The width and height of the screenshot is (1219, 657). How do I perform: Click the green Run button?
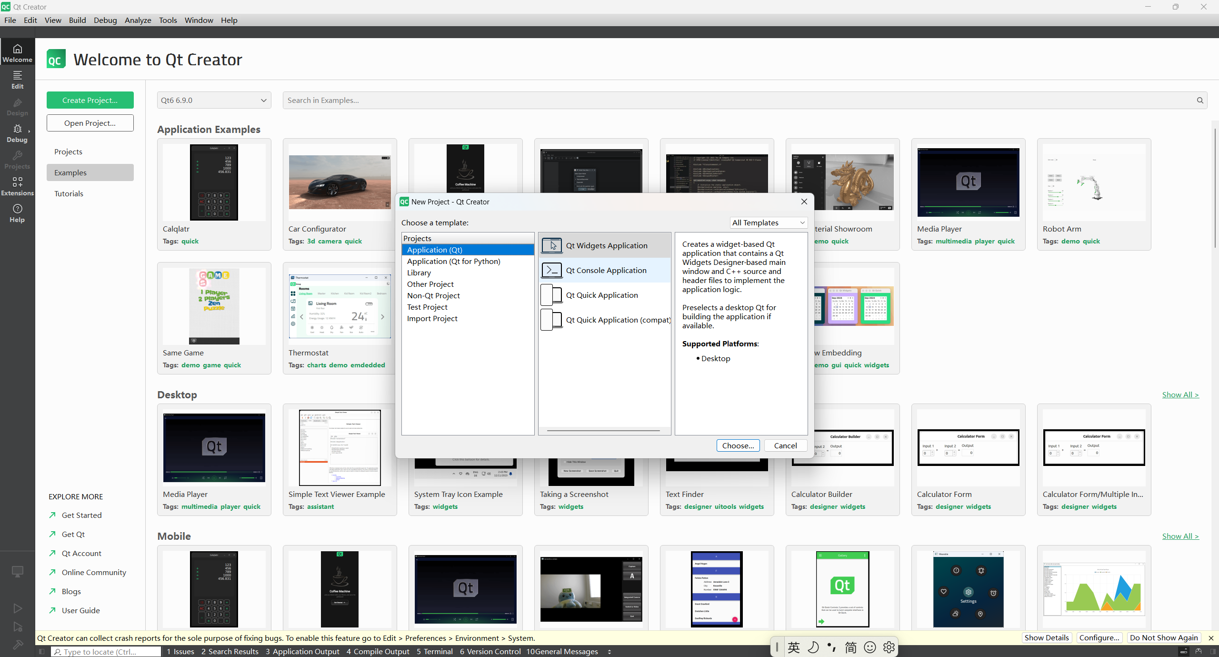18,608
